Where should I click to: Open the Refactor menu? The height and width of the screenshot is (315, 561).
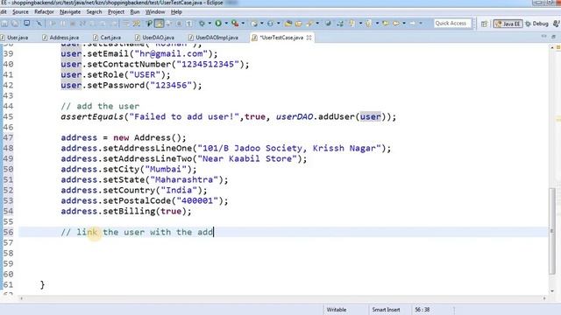44,11
